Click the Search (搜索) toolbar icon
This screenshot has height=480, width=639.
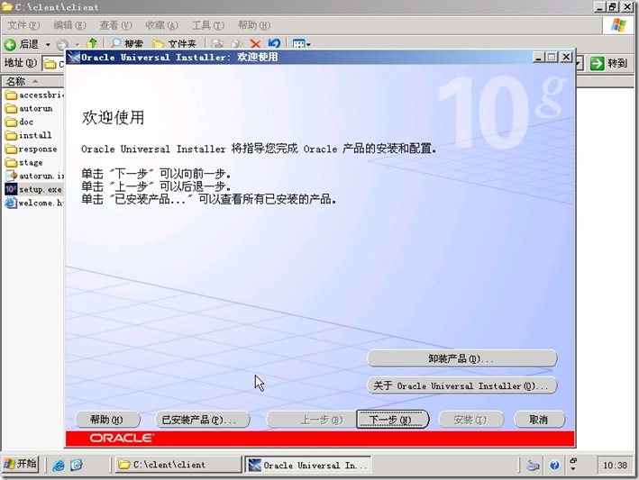126,43
